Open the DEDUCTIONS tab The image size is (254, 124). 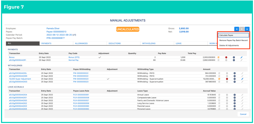(123, 43)
